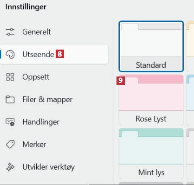Choose the Standard theme preview

(151, 46)
